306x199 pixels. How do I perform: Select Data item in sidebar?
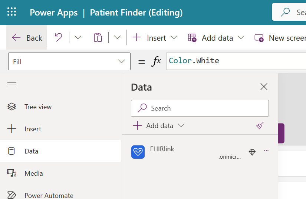click(x=60, y=151)
